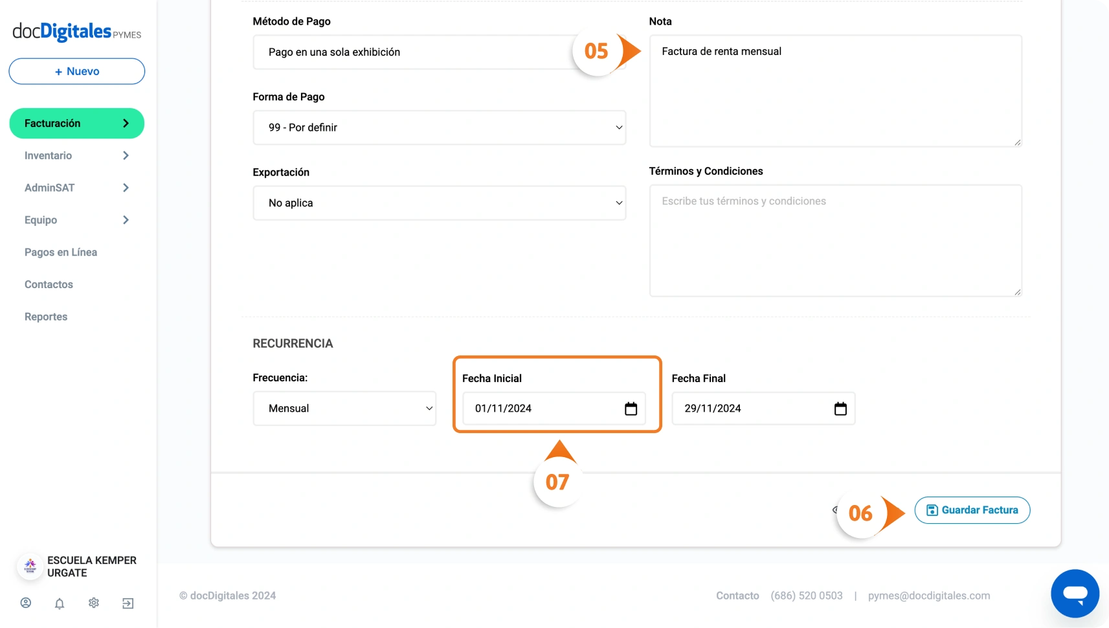
Task: Open the settings gear icon
Action: coord(94,603)
